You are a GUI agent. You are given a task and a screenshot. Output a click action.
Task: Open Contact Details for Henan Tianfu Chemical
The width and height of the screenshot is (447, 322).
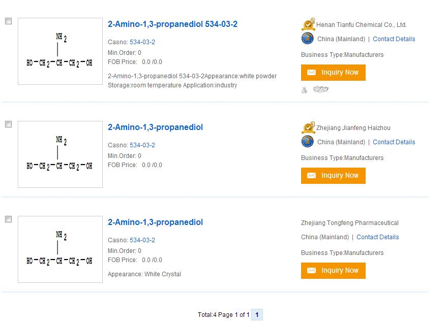pos(394,39)
